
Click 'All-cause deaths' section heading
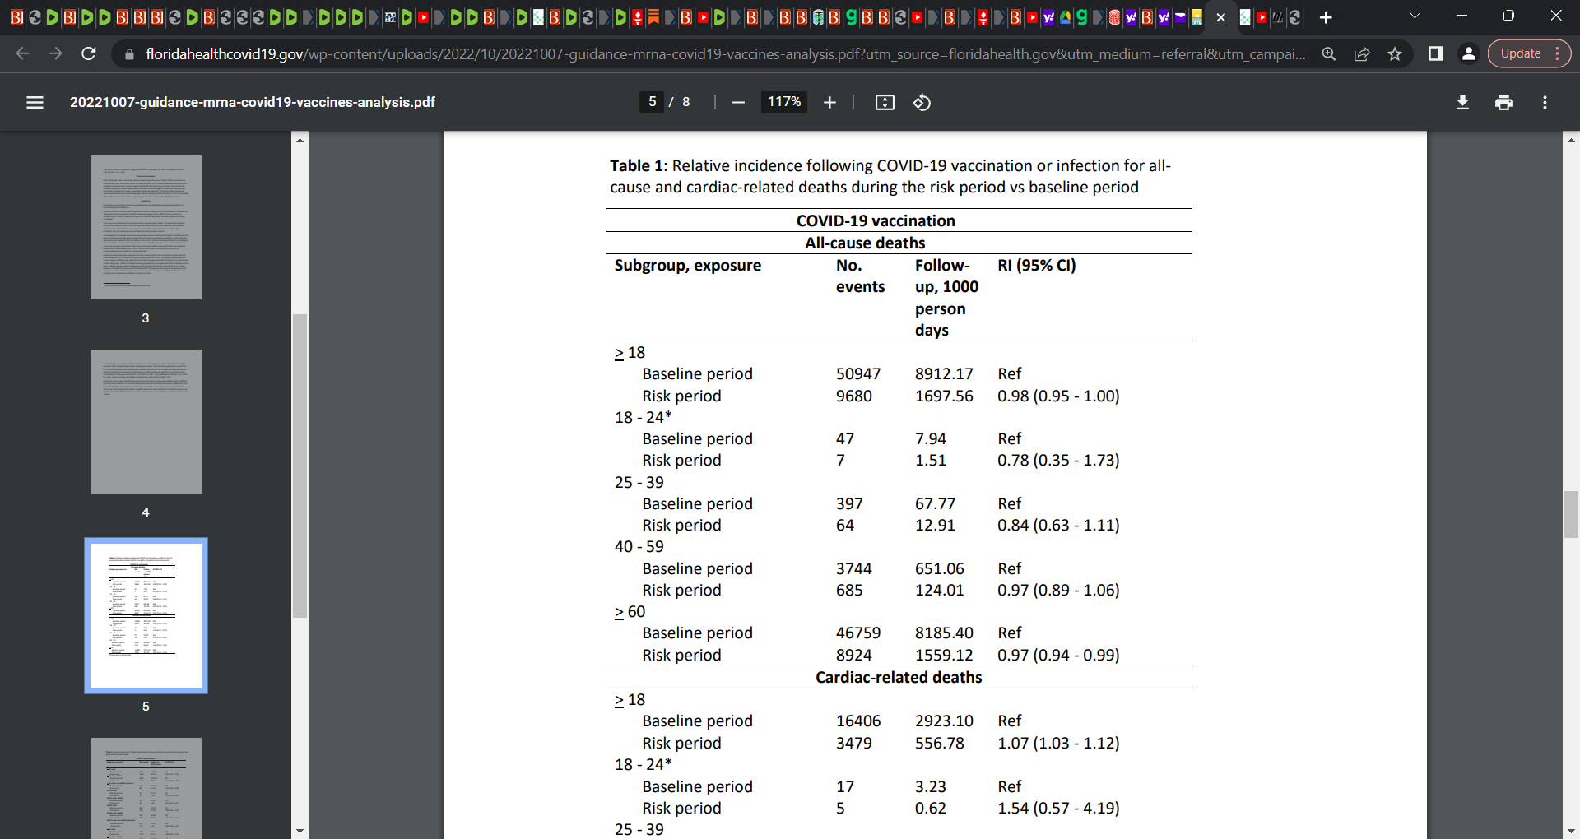tap(865, 243)
